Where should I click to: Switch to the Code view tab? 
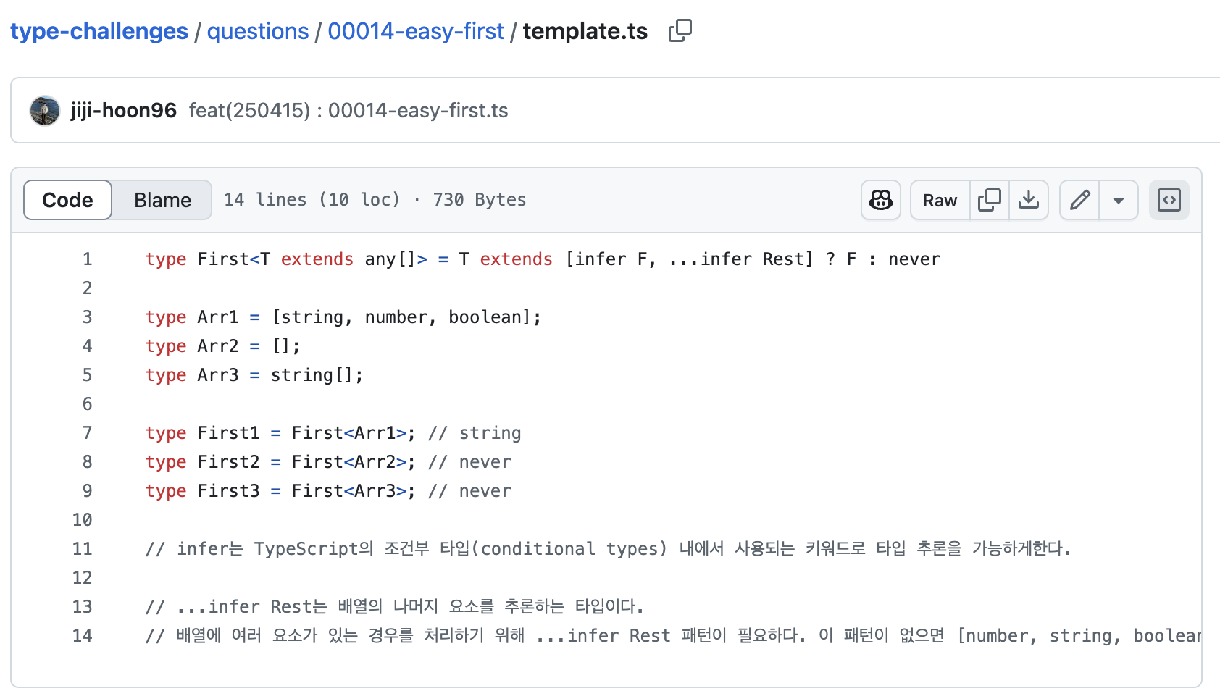click(68, 200)
